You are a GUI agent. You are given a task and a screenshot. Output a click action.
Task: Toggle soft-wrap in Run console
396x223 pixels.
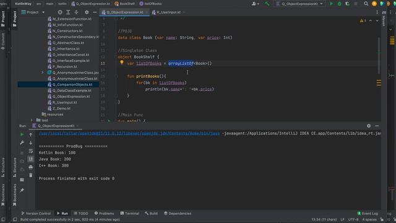(30, 151)
